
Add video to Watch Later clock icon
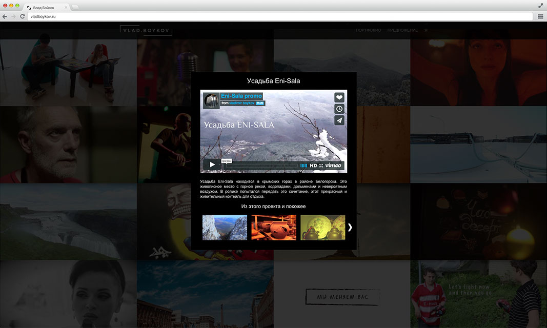tap(339, 109)
